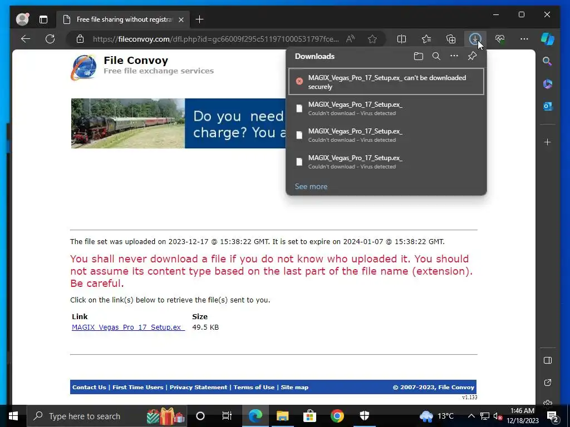This screenshot has height=427, width=570.
Task: Open the Site map footer link
Action: pos(294,387)
